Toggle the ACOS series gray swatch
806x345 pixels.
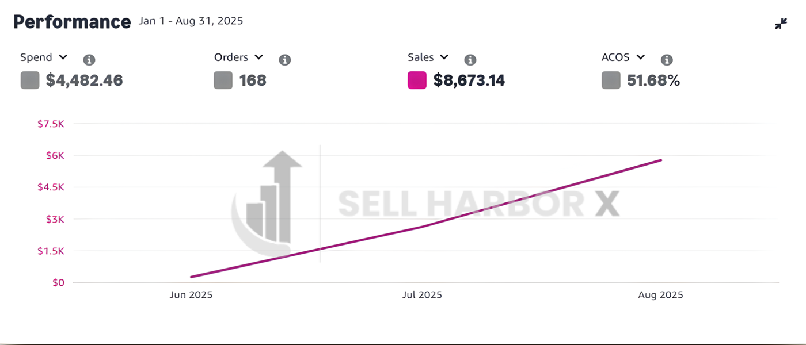pyautogui.click(x=611, y=80)
